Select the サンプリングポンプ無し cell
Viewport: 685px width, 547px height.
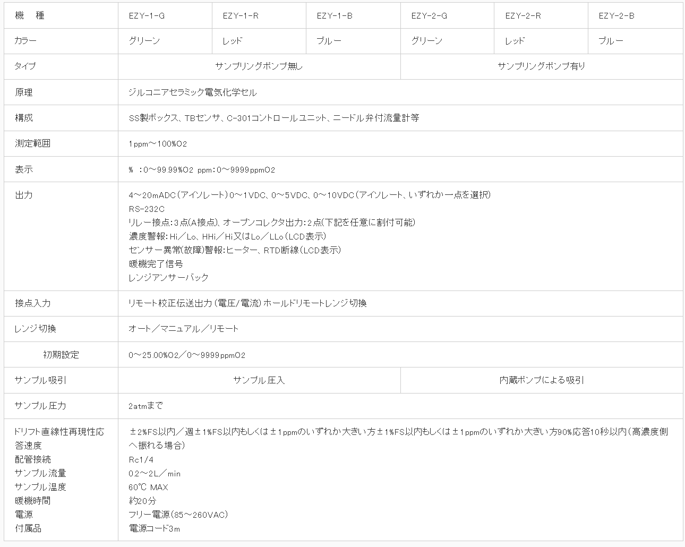tap(259, 66)
